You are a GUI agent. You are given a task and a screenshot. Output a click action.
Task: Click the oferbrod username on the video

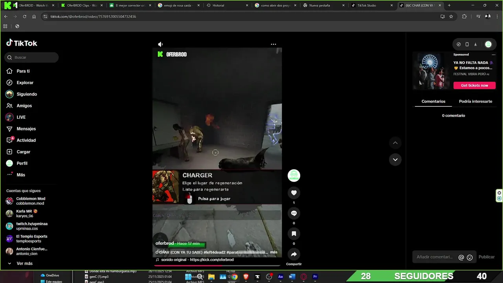tap(165, 243)
